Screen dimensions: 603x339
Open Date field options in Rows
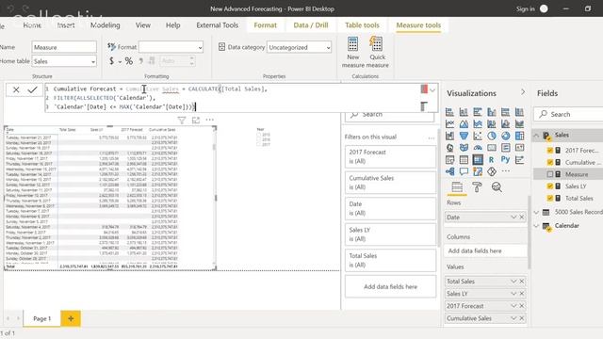[x=513, y=218]
